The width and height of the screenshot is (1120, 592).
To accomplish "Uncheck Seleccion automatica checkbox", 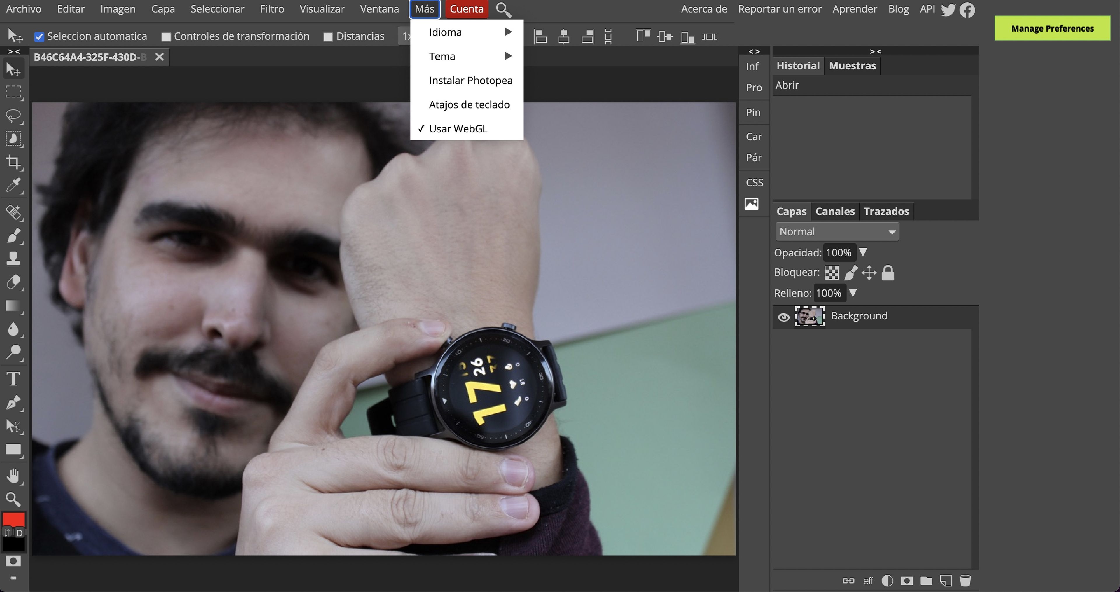I will (x=39, y=36).
